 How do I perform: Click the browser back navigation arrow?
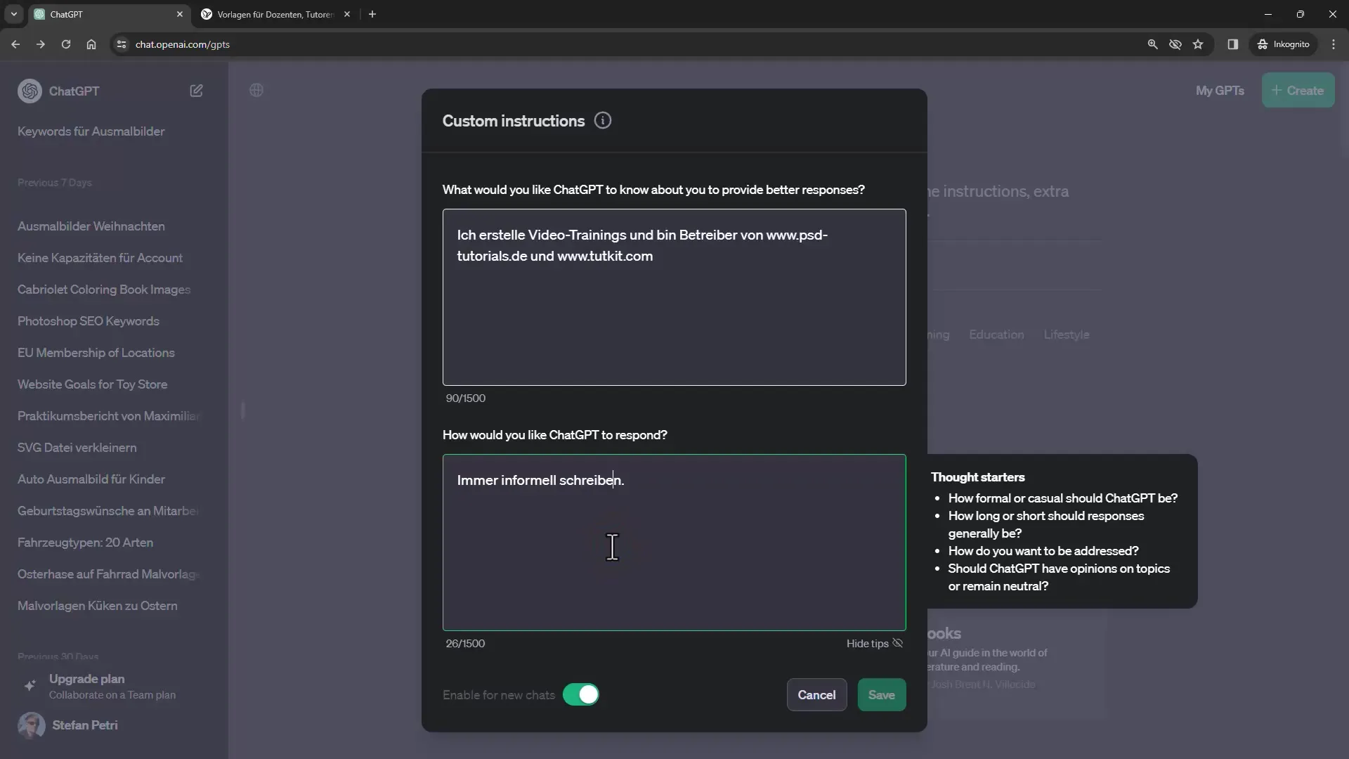pyautogui.click(x=15, y=44)
